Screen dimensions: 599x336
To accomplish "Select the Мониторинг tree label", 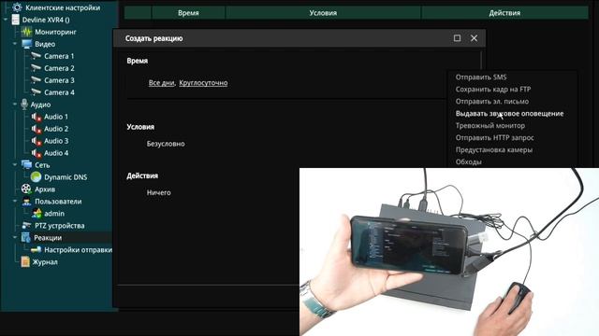I will [x=55, y=32].
